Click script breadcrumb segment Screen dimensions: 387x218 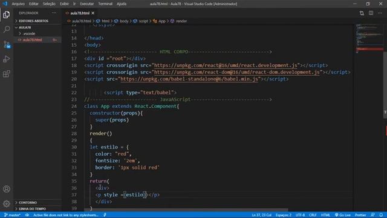143,21
